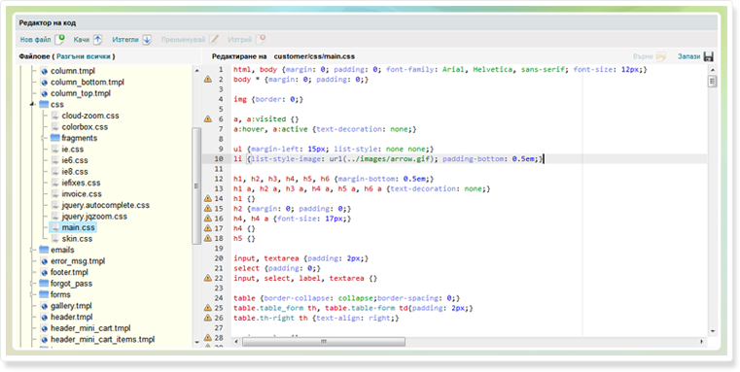The height and width of the screenshot is (372, 740).
Task: Click the warning icon on line 28
Action: tap(208, 338)
